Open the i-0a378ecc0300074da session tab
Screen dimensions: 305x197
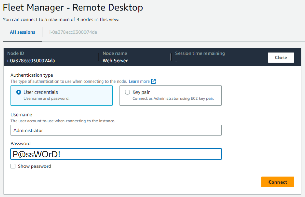click(73, 32)
